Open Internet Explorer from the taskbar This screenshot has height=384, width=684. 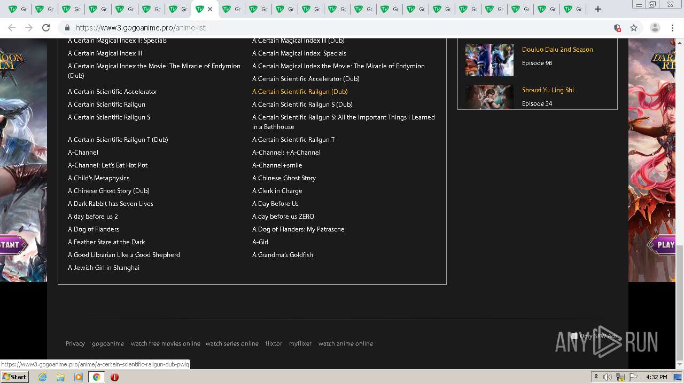[42, 377]
